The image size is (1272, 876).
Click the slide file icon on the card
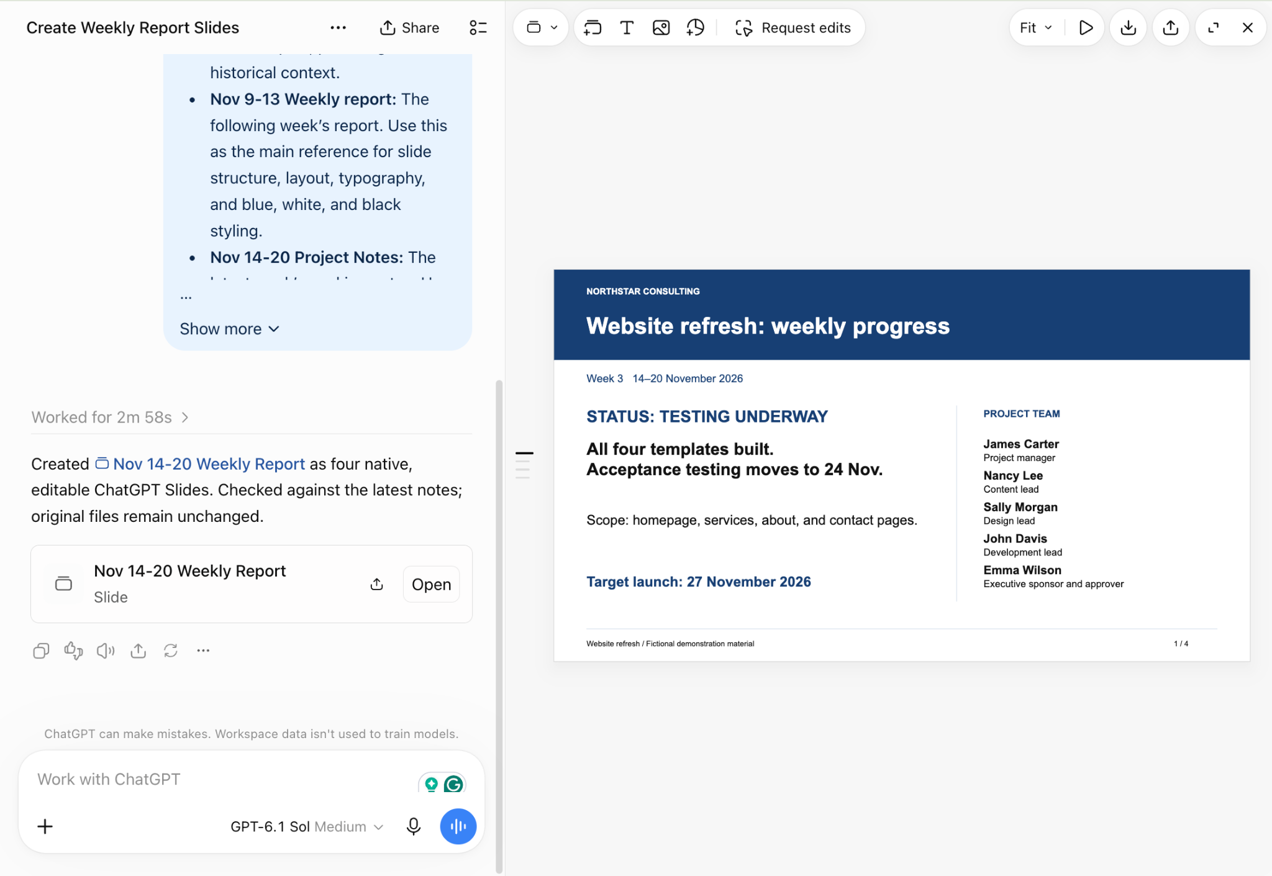click(x=63, y=583)
